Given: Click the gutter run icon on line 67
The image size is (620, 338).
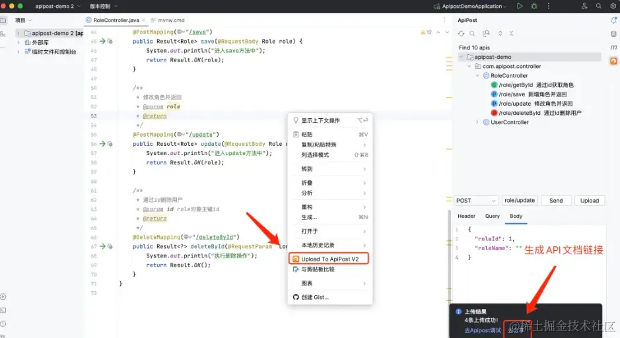Looking at the screenshot, I should tap(102, 246).
